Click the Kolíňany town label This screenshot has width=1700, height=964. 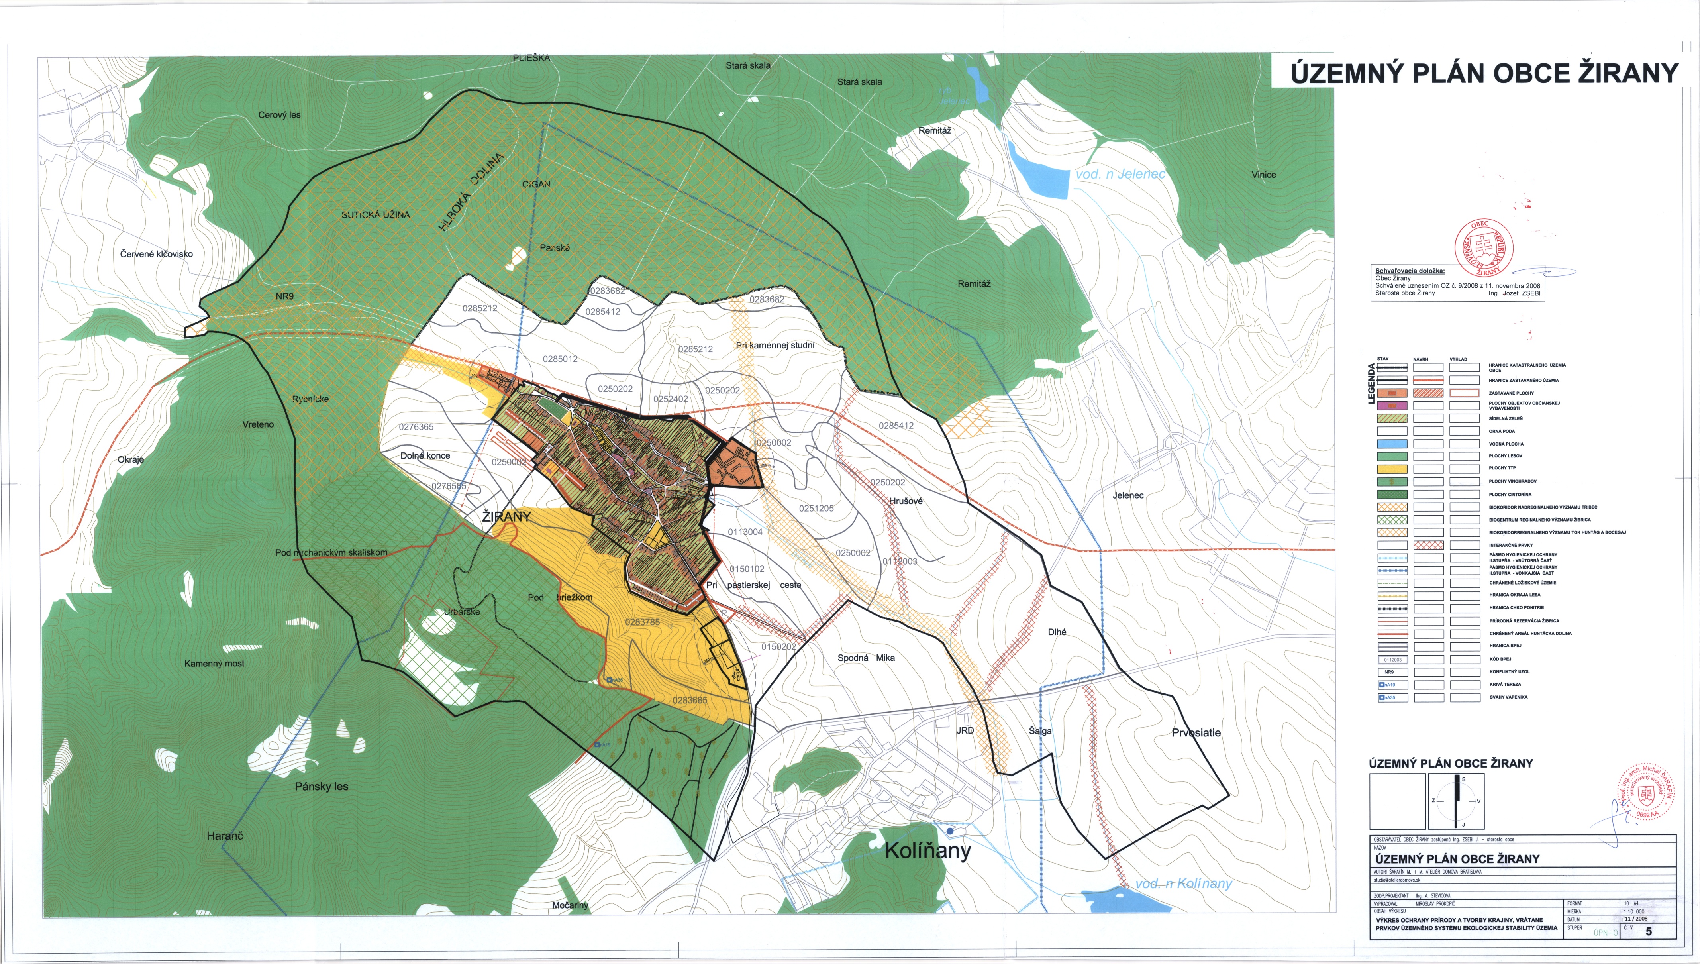[928, 852]
